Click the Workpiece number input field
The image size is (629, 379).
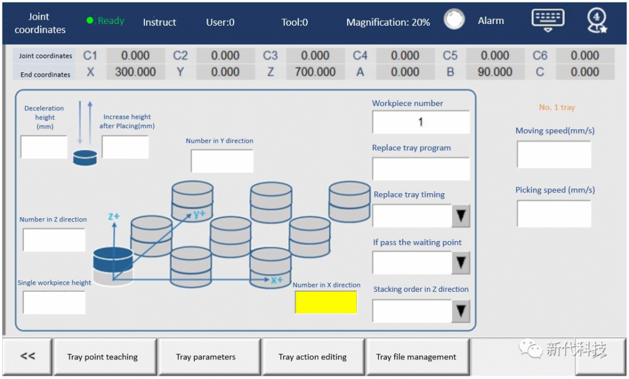pyautogui.click(x=421, y=122)
